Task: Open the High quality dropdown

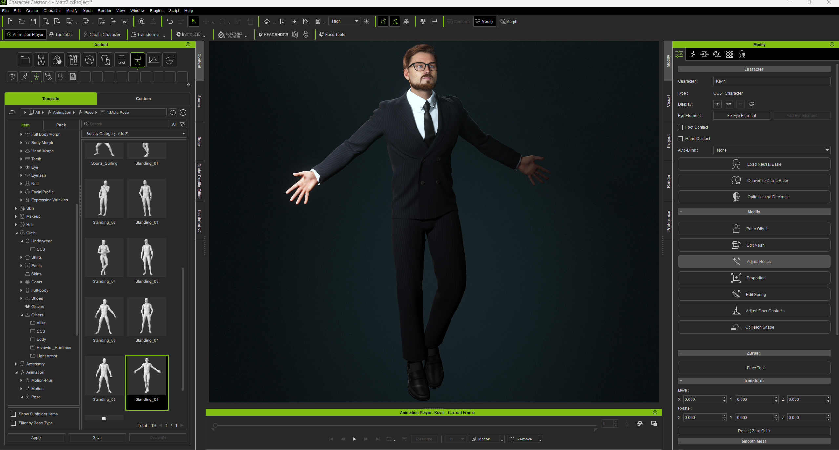Action: (x=344, y=21)
